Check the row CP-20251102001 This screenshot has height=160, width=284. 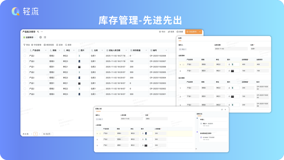point(25,94)
